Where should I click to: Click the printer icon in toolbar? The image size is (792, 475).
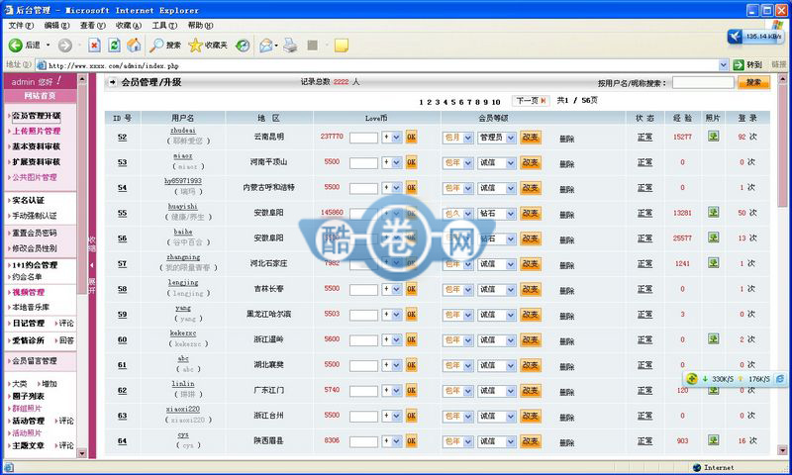click(x=290, y=46)
